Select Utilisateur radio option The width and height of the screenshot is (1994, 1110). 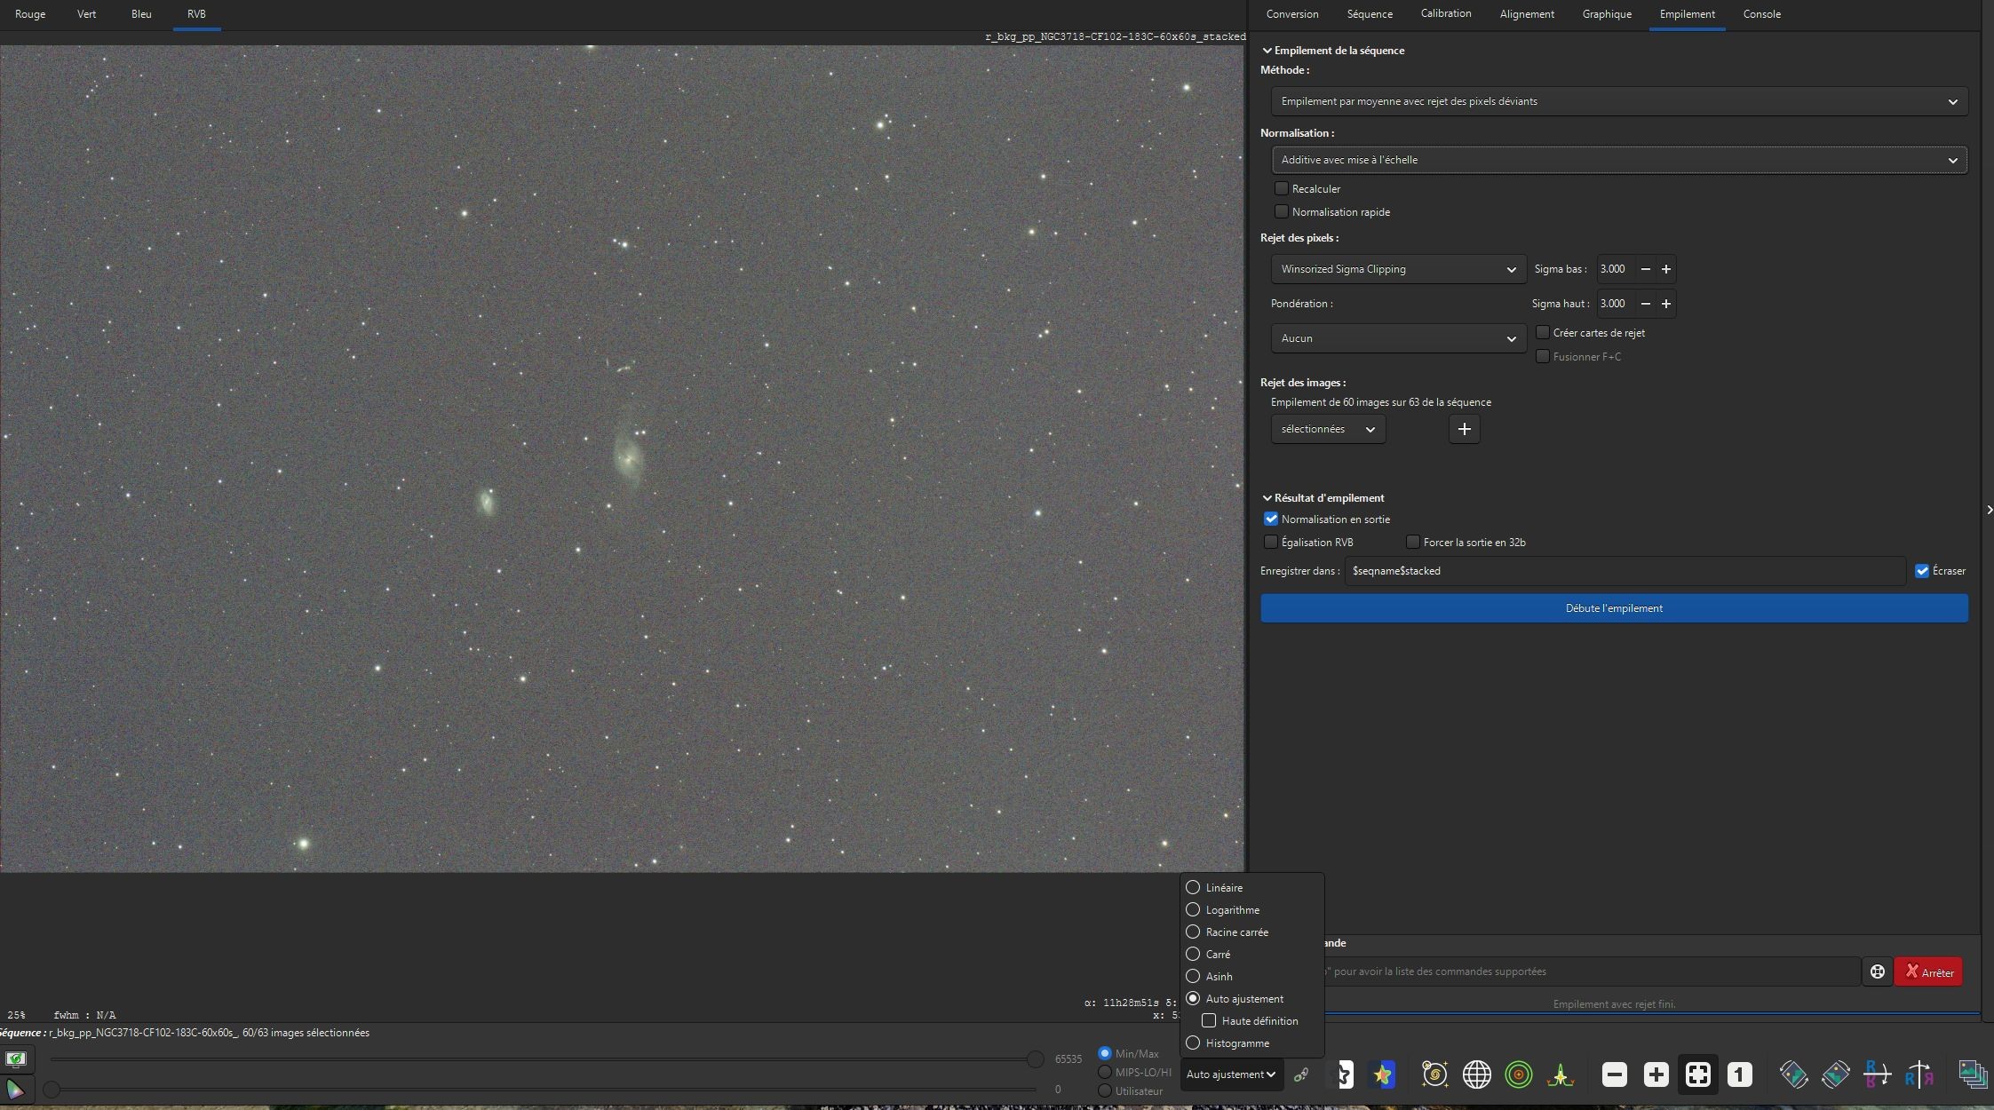click(1105, 1090)
